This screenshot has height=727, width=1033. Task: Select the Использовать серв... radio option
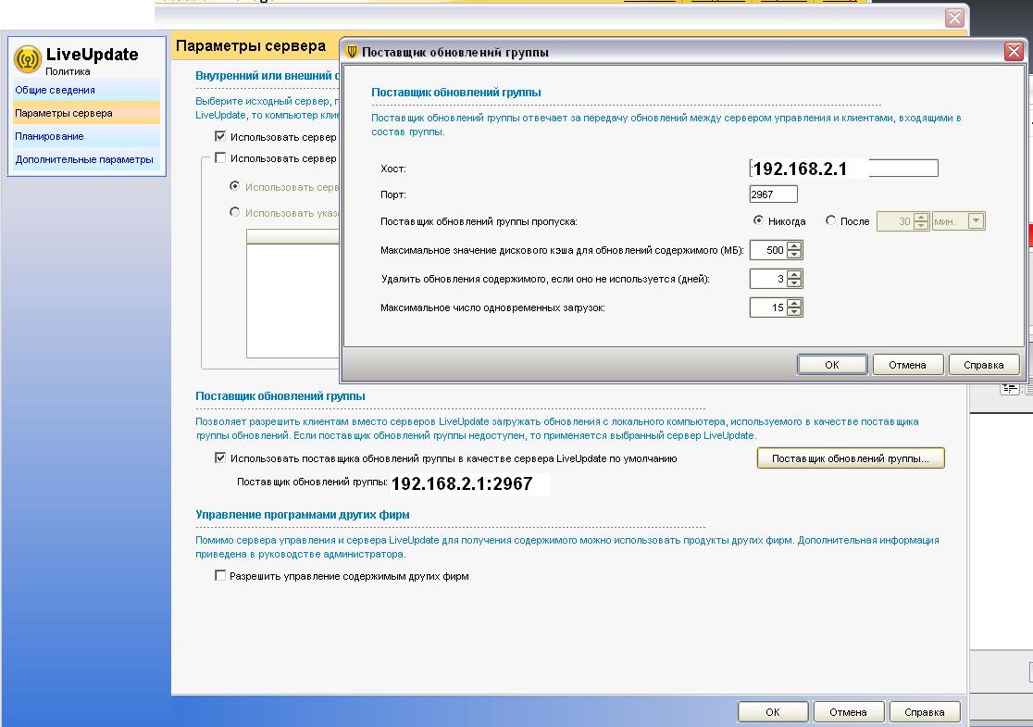pos(234,186)
